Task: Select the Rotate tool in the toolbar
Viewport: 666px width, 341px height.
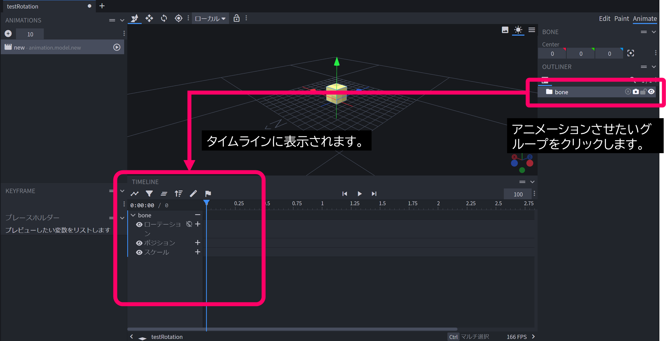Action: click(x=164, y=18)
